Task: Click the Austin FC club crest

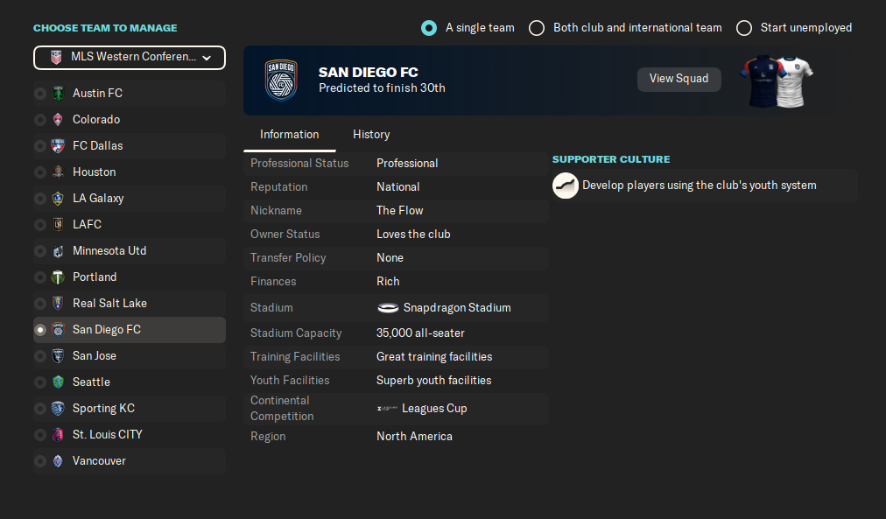Action: pyautogui.click(x=58, y=93)
